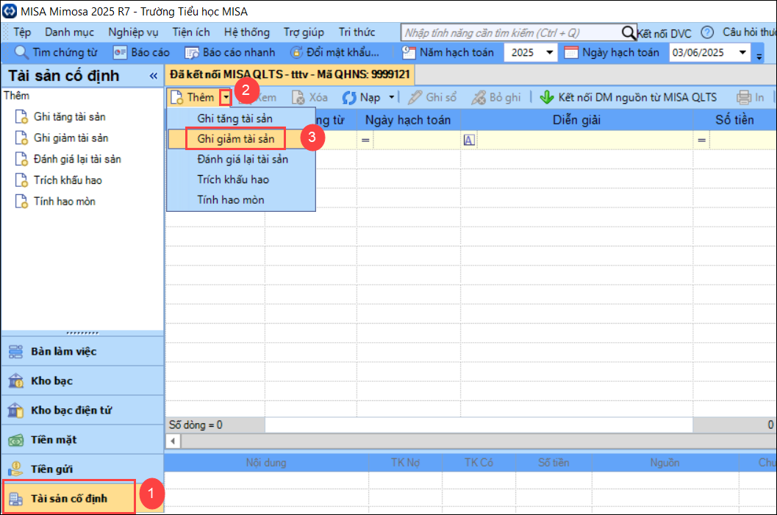Open Báo cáo nhanh toolbar item
This screenshot has height=515, width=777.
pos(229,52)
